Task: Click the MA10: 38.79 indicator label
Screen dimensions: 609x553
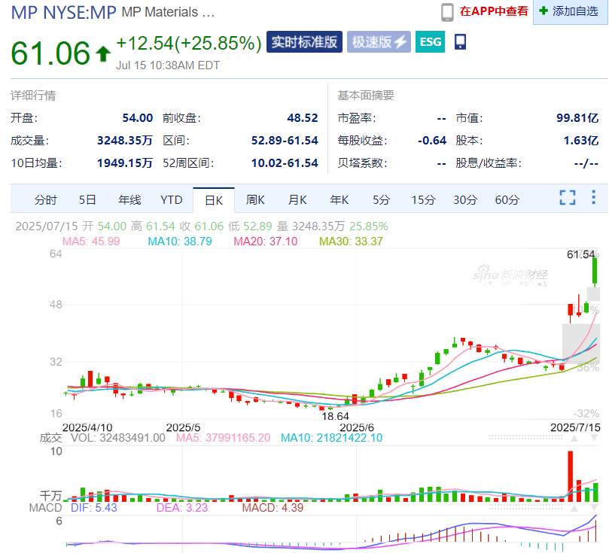Action: point(180,242)
